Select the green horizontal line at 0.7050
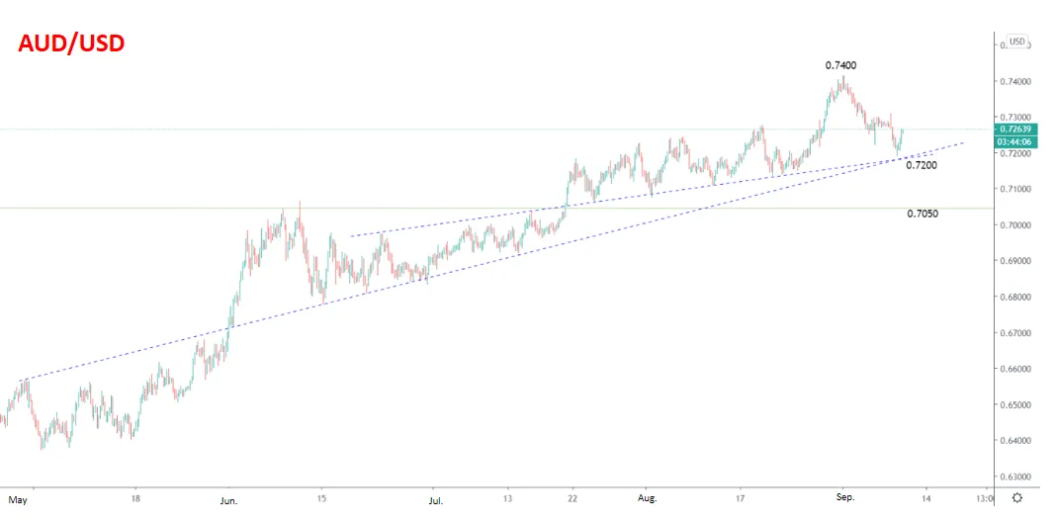Viewport: 1056px width, 523px height. [497, 208]
